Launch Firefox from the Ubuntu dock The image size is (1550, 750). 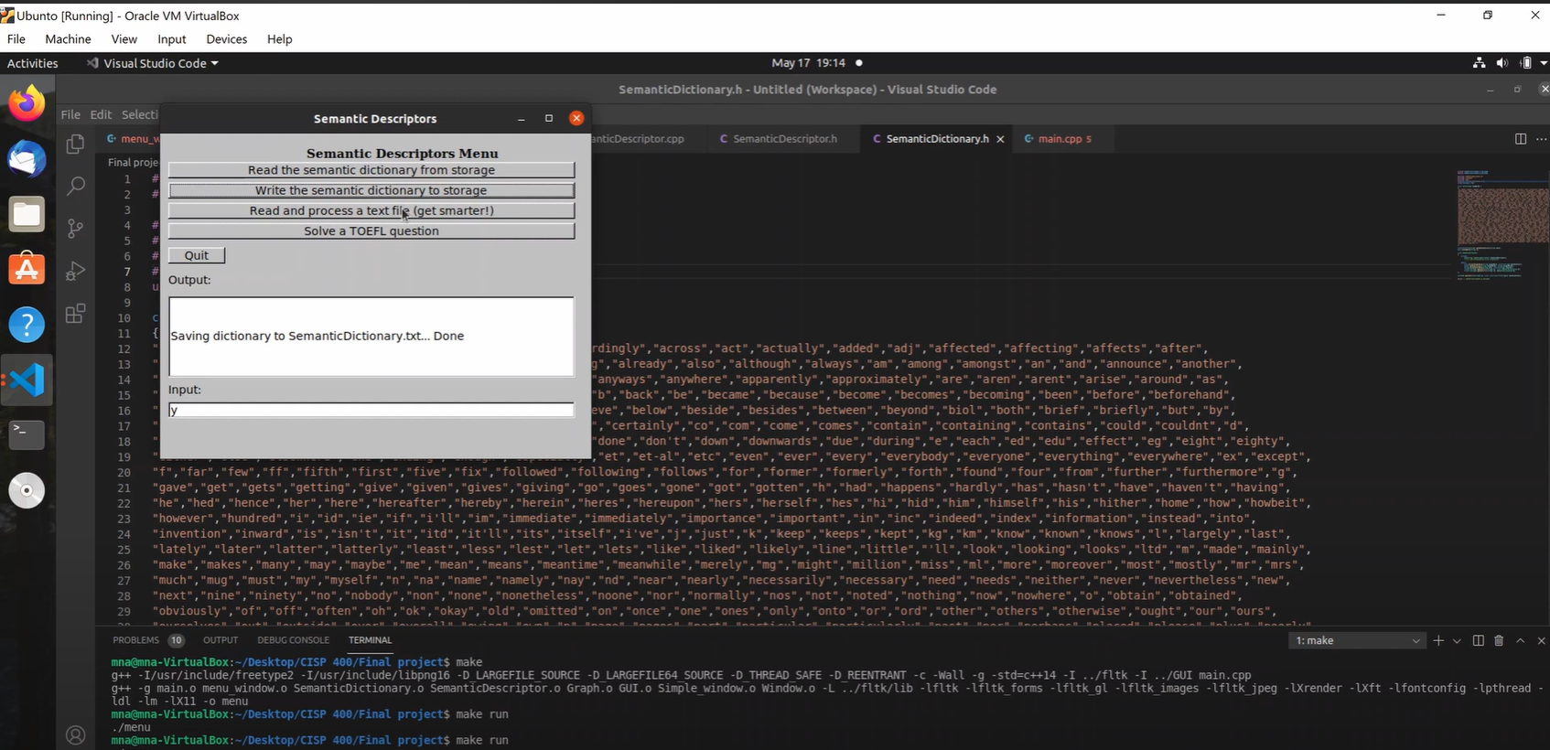27,103
